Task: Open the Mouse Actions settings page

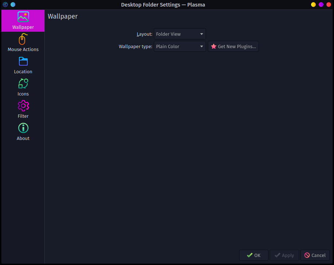Action: (23, 43)
